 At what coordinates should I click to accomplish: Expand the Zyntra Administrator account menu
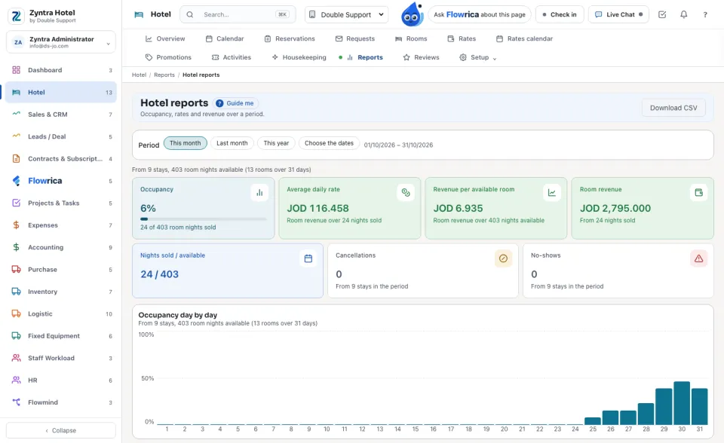(61, 42)
